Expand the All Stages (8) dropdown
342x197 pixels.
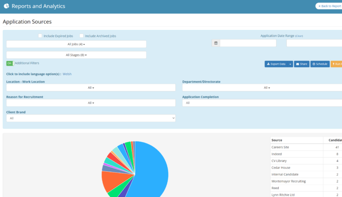76,55
